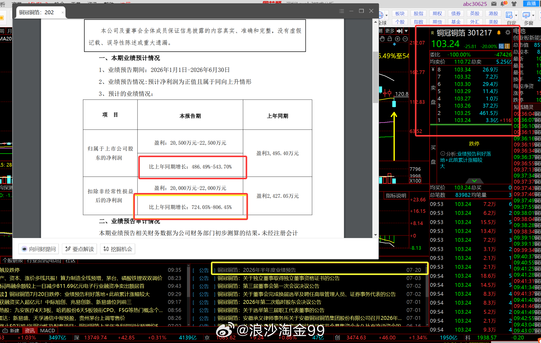This screenshot has height=343, width=541.
Task: Click the 板块 category button
Action: point(400,13)
